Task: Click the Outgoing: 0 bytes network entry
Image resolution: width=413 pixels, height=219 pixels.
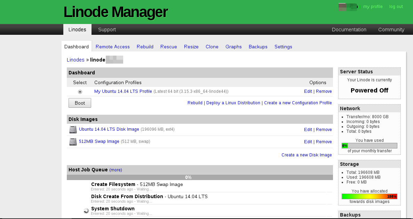Action: [x=363, y=126]
